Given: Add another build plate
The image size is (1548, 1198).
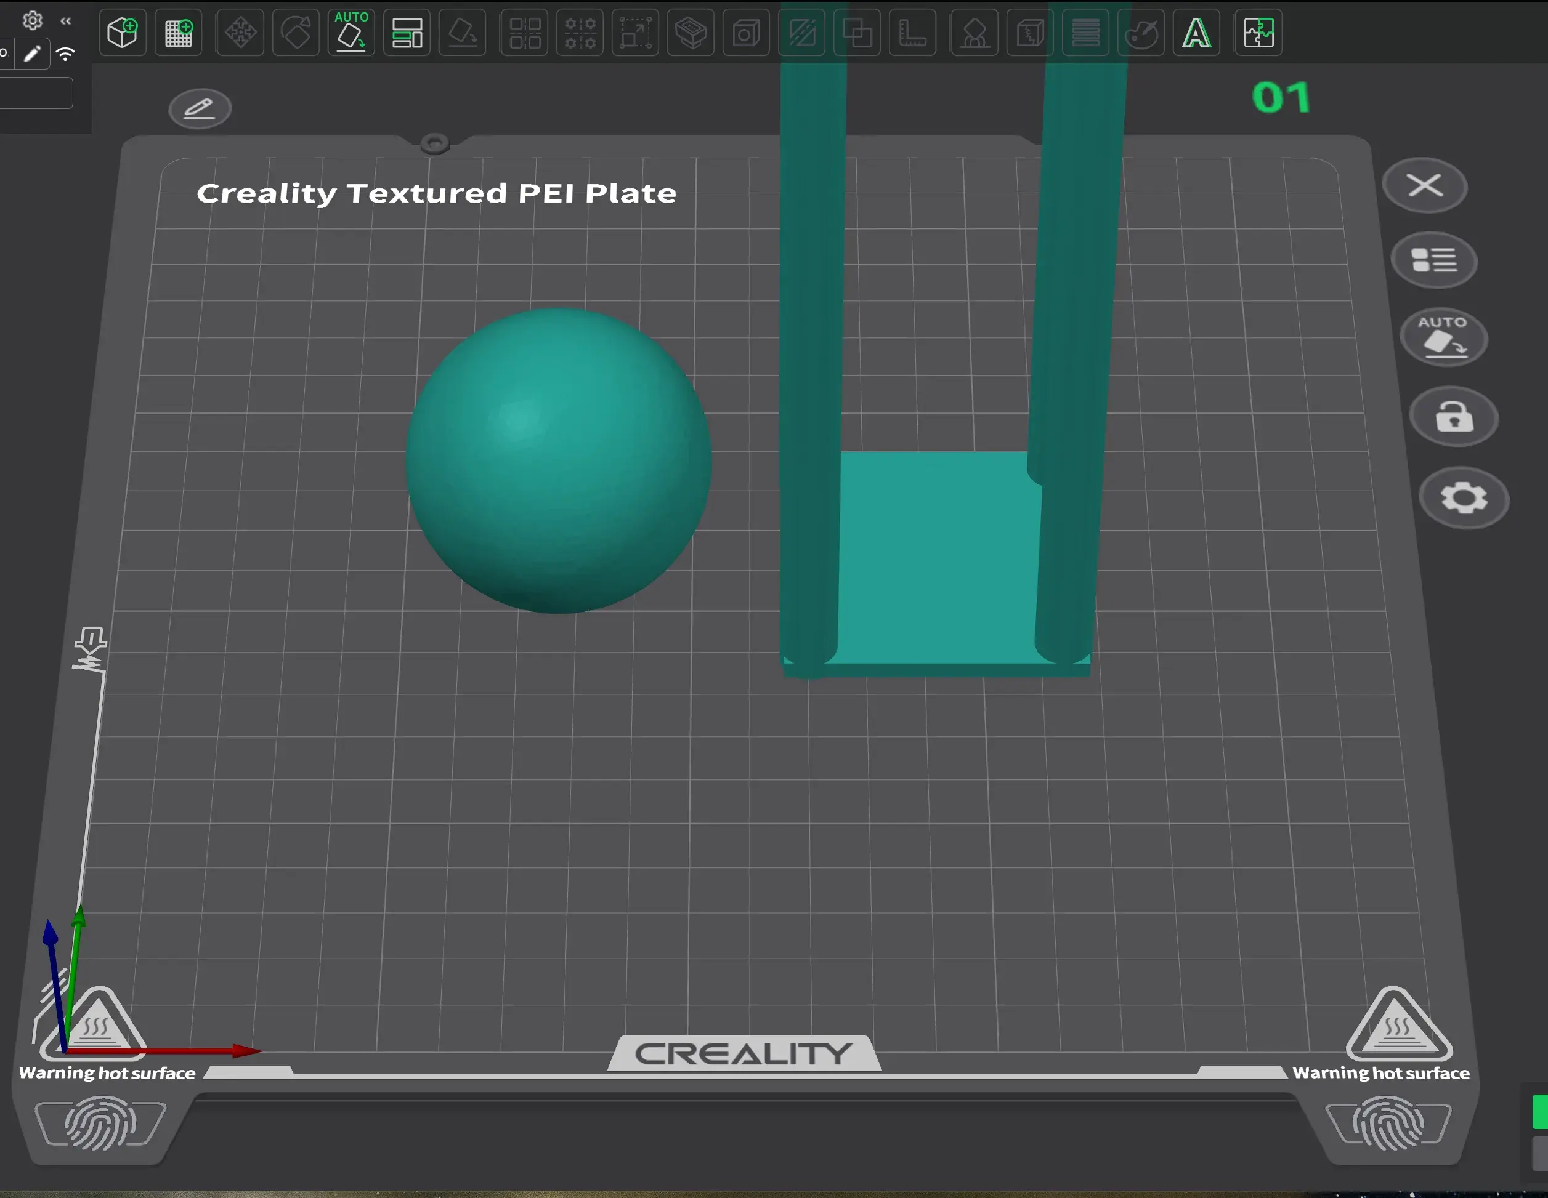Looking at the screenshot, I should (x=179, y=32).
